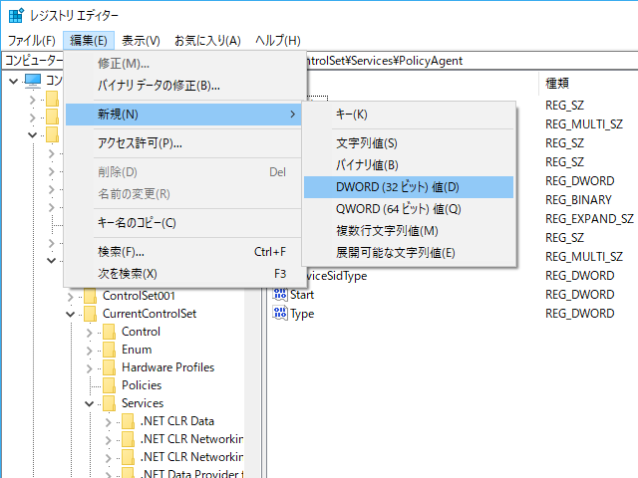638x478 pixels.
Task: Open the お気に入り(A) menu
Action: click(207, 41)
